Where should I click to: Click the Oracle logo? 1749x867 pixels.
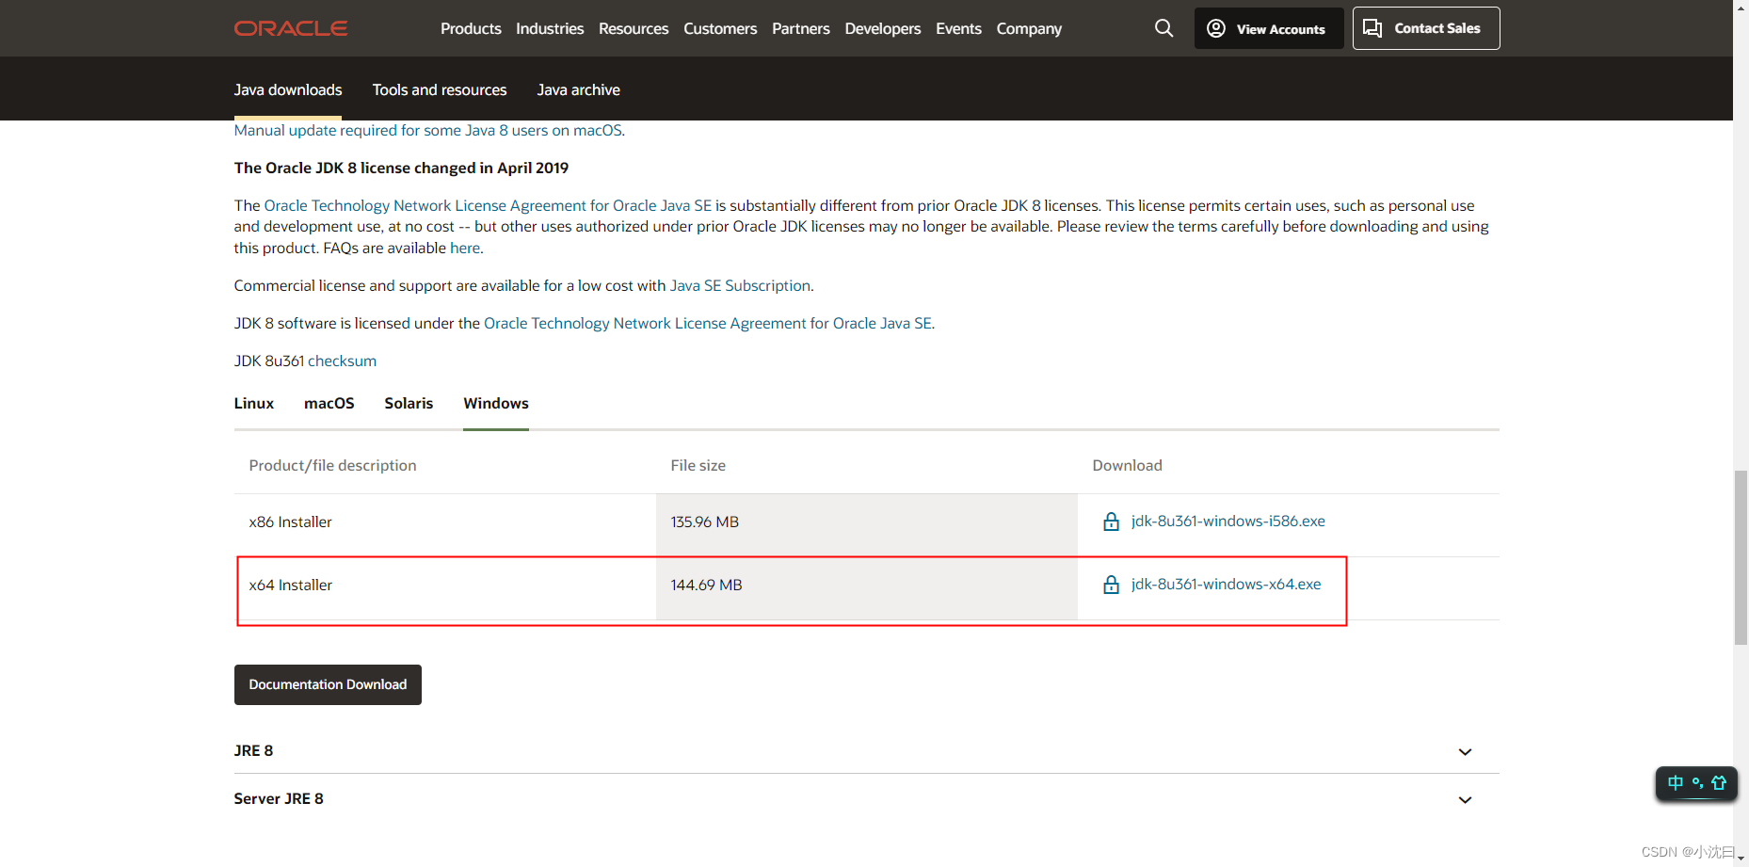[290, 28]
